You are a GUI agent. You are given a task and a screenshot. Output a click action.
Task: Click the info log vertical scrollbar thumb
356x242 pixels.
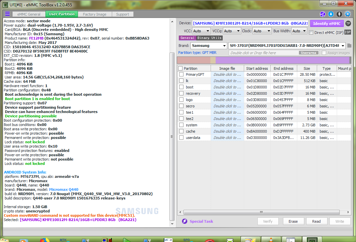coord(172,137)
